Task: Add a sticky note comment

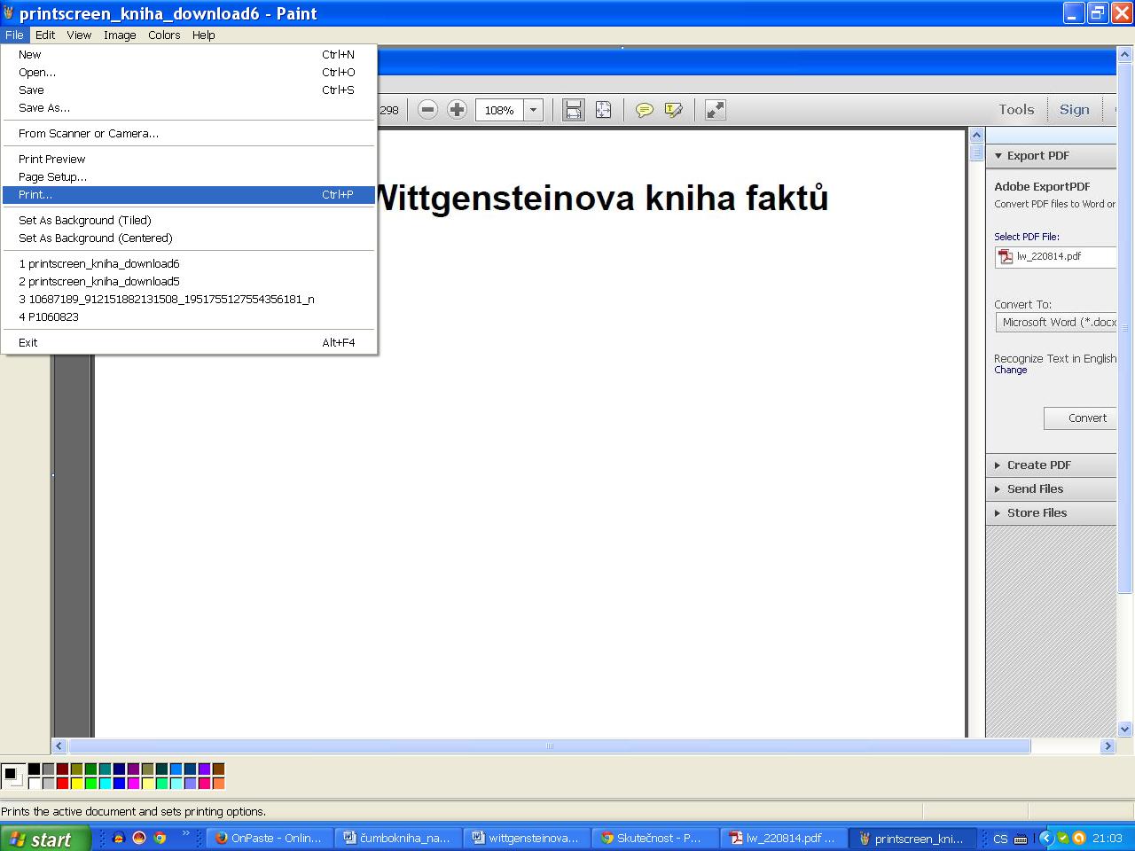Action: (645, 110)
